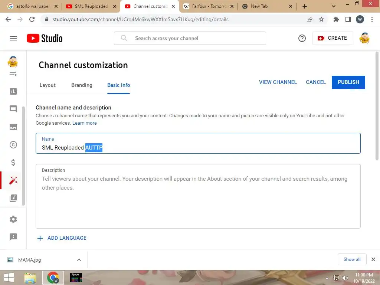Open the channel avatar in sidebar

pyautogui.click(x=13, y=62)
